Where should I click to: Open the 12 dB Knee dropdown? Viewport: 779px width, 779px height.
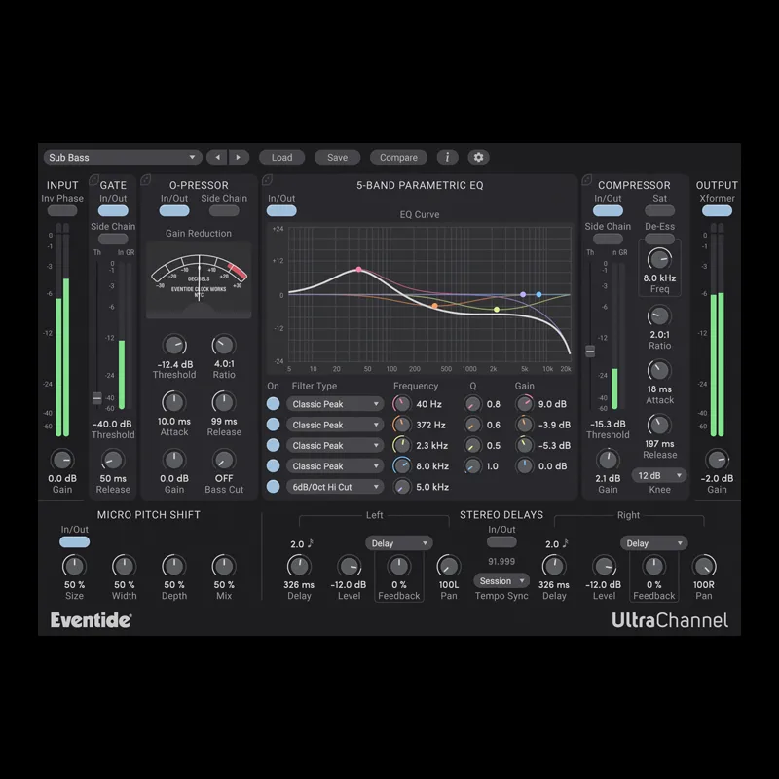(659, 475)
